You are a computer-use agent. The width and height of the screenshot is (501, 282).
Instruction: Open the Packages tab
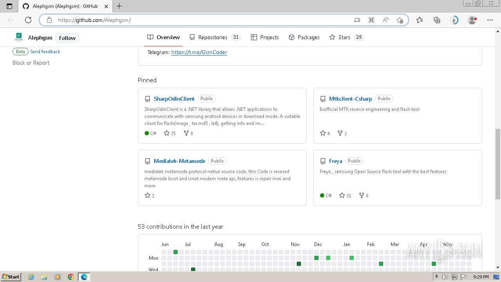(304, 37)
